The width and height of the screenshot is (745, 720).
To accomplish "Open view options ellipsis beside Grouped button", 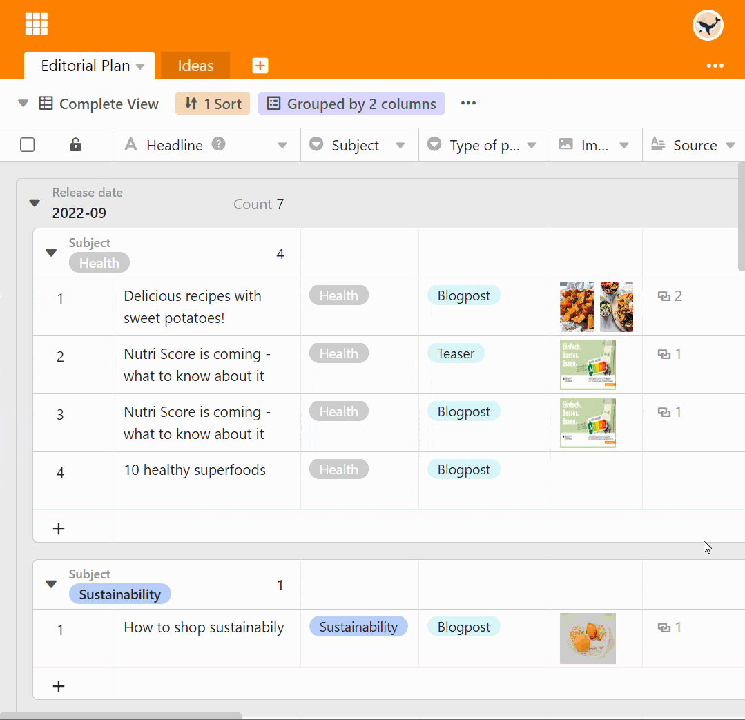I will [468, 104].
